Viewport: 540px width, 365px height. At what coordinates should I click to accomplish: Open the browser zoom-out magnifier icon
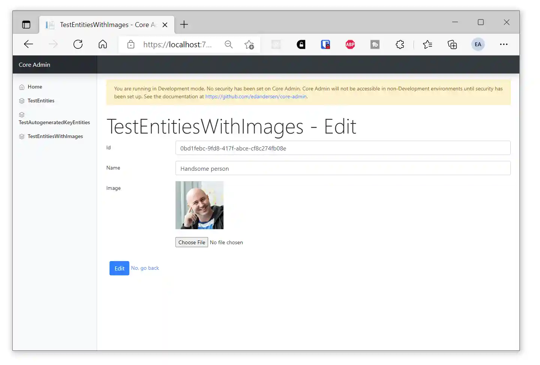[x=229, y=44]
